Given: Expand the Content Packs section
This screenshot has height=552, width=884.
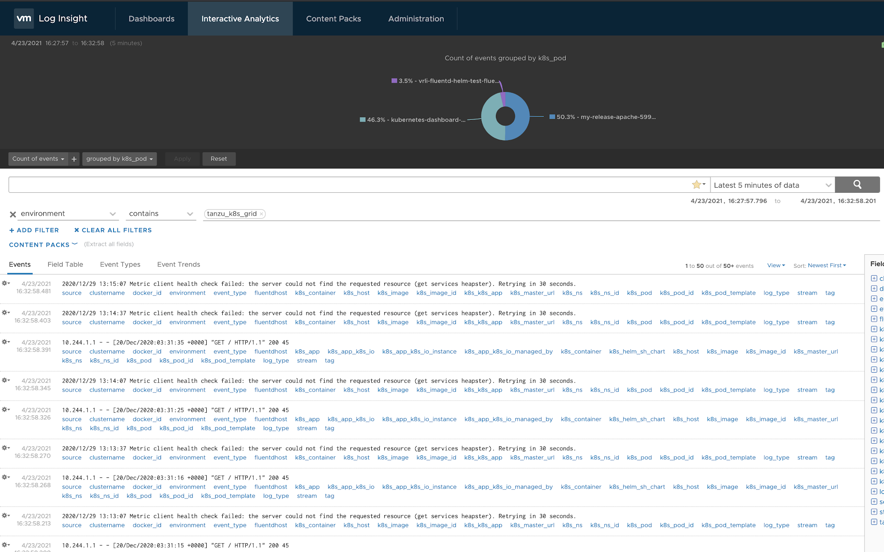Looking at the screenshot, I should point(43,245).
